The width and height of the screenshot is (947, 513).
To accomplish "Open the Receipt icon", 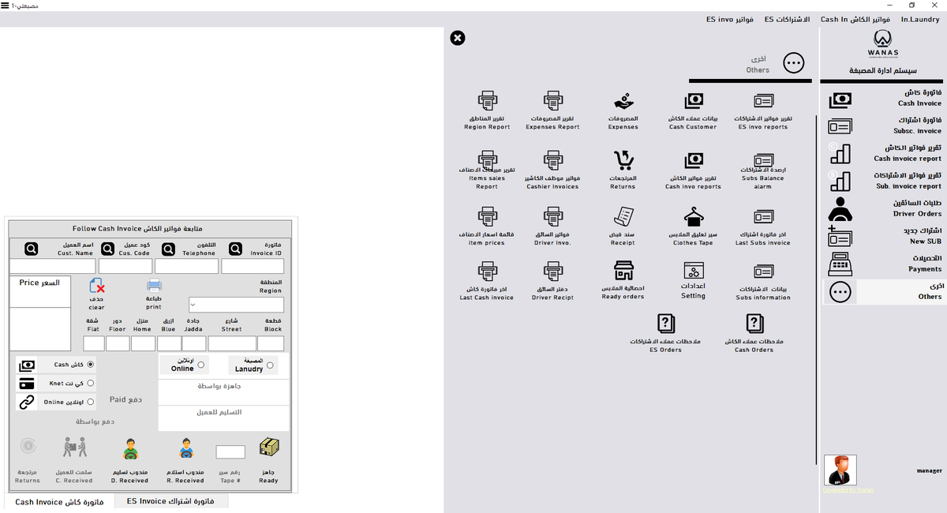I will pyautogui.click(x=623, y=216).
